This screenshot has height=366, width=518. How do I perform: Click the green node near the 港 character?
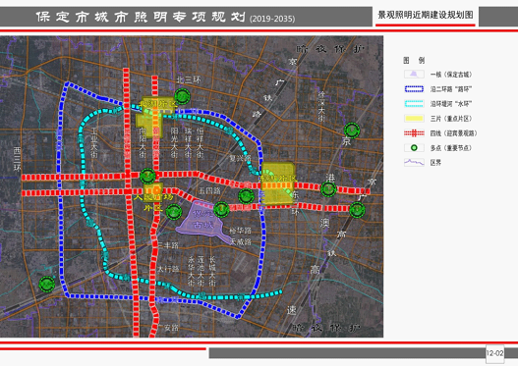(x=328, y=189)
